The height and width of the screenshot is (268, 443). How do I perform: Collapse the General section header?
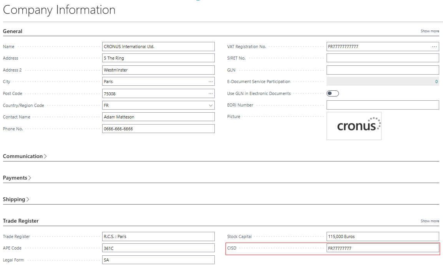(x=12, y=31)
